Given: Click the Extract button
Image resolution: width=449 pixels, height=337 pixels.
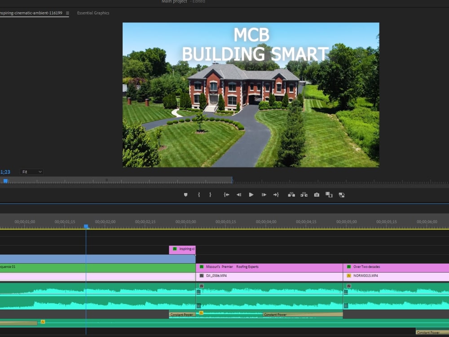Looking at the screenshot, I should tap(304, 195).
